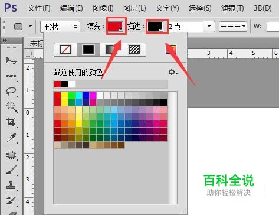Viewport: 279px width, 215px height.
Task: Click the rounded rectangle tool preset icon
Action: [18, 27]
